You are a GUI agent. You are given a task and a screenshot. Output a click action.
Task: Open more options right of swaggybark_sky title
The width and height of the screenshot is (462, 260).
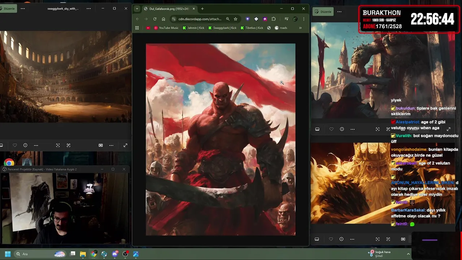click(89, 8)
